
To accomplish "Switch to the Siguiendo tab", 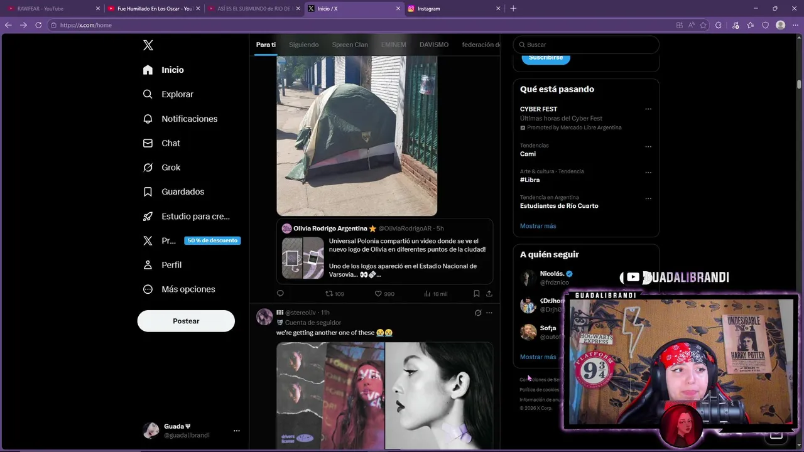I will tap(303, 45).
